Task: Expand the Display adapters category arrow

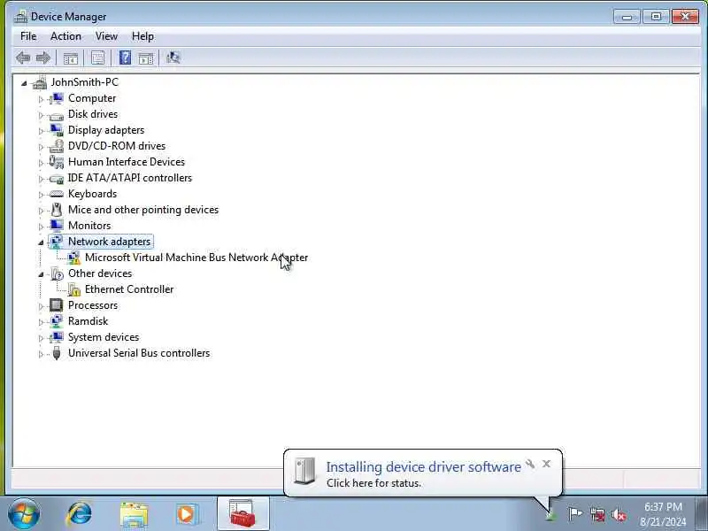Action: click(x=41, y=131)
